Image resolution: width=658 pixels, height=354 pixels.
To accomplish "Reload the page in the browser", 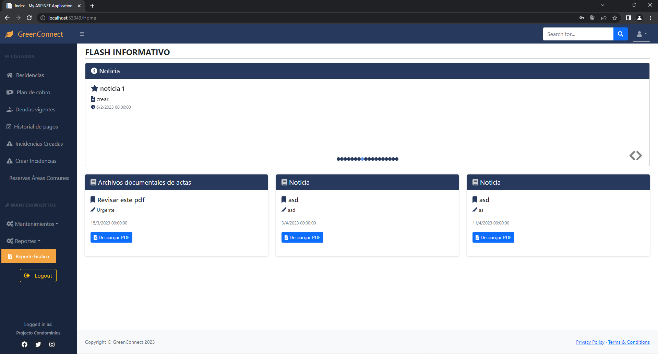I will (29, 18).
